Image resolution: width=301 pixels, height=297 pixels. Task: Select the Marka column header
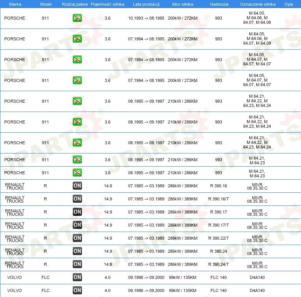pyautogui.click(x=15, y=4)
